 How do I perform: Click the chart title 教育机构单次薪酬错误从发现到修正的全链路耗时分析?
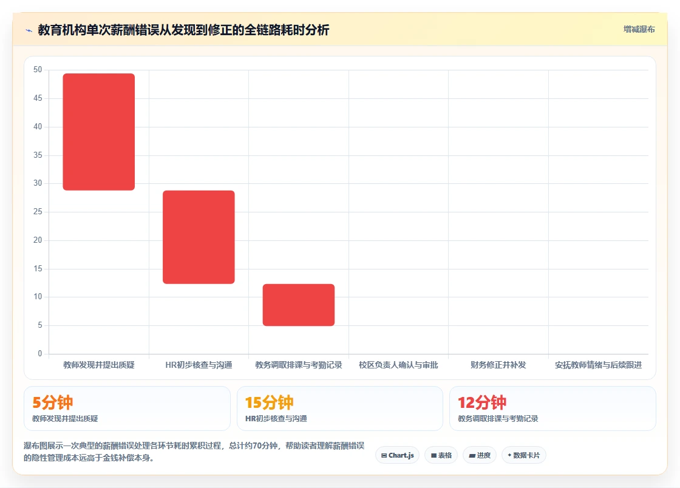183,30
